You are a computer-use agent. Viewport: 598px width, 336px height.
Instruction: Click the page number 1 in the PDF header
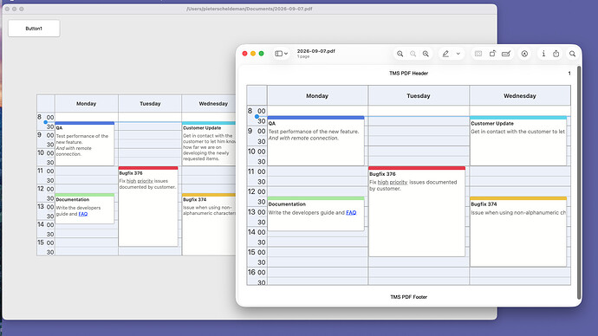(x=569, y=73)
